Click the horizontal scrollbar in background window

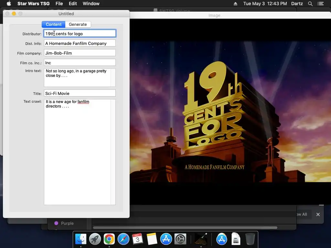(185, 228)
